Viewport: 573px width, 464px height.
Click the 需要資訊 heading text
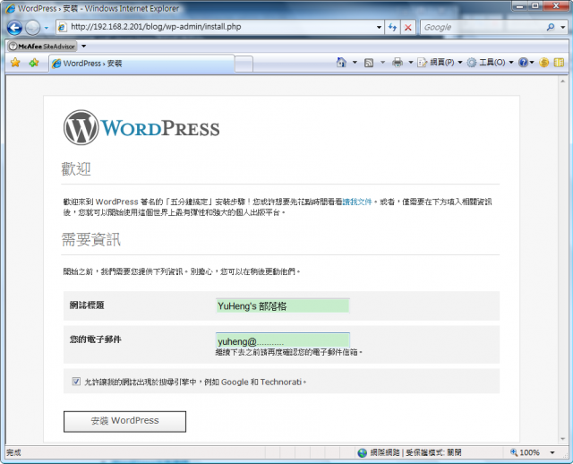point(91,239)
